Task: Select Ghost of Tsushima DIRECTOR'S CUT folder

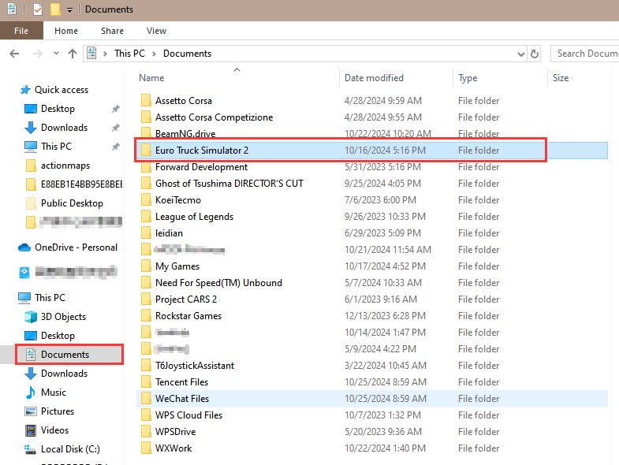Action: point(229,184)
